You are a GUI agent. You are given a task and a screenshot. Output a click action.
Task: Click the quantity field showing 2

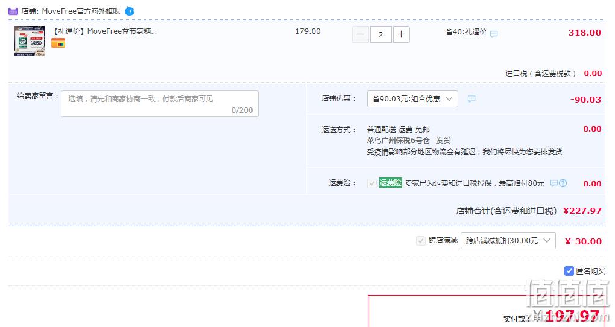click(380, 34)
